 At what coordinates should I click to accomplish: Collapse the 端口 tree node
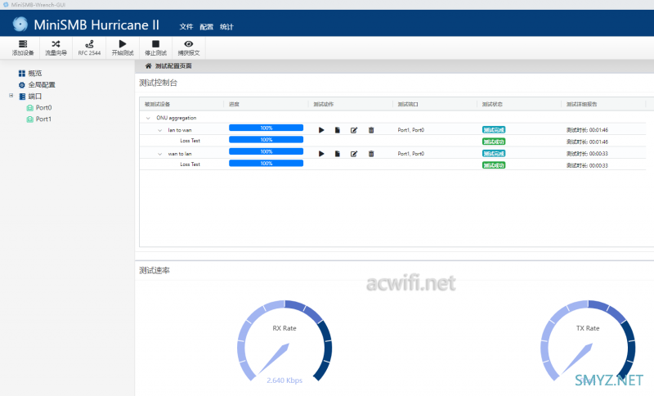click(11, 96)
